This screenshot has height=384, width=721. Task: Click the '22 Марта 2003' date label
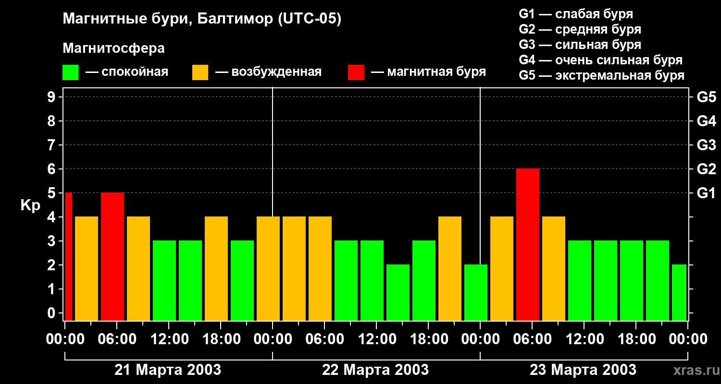coord(375,370)
